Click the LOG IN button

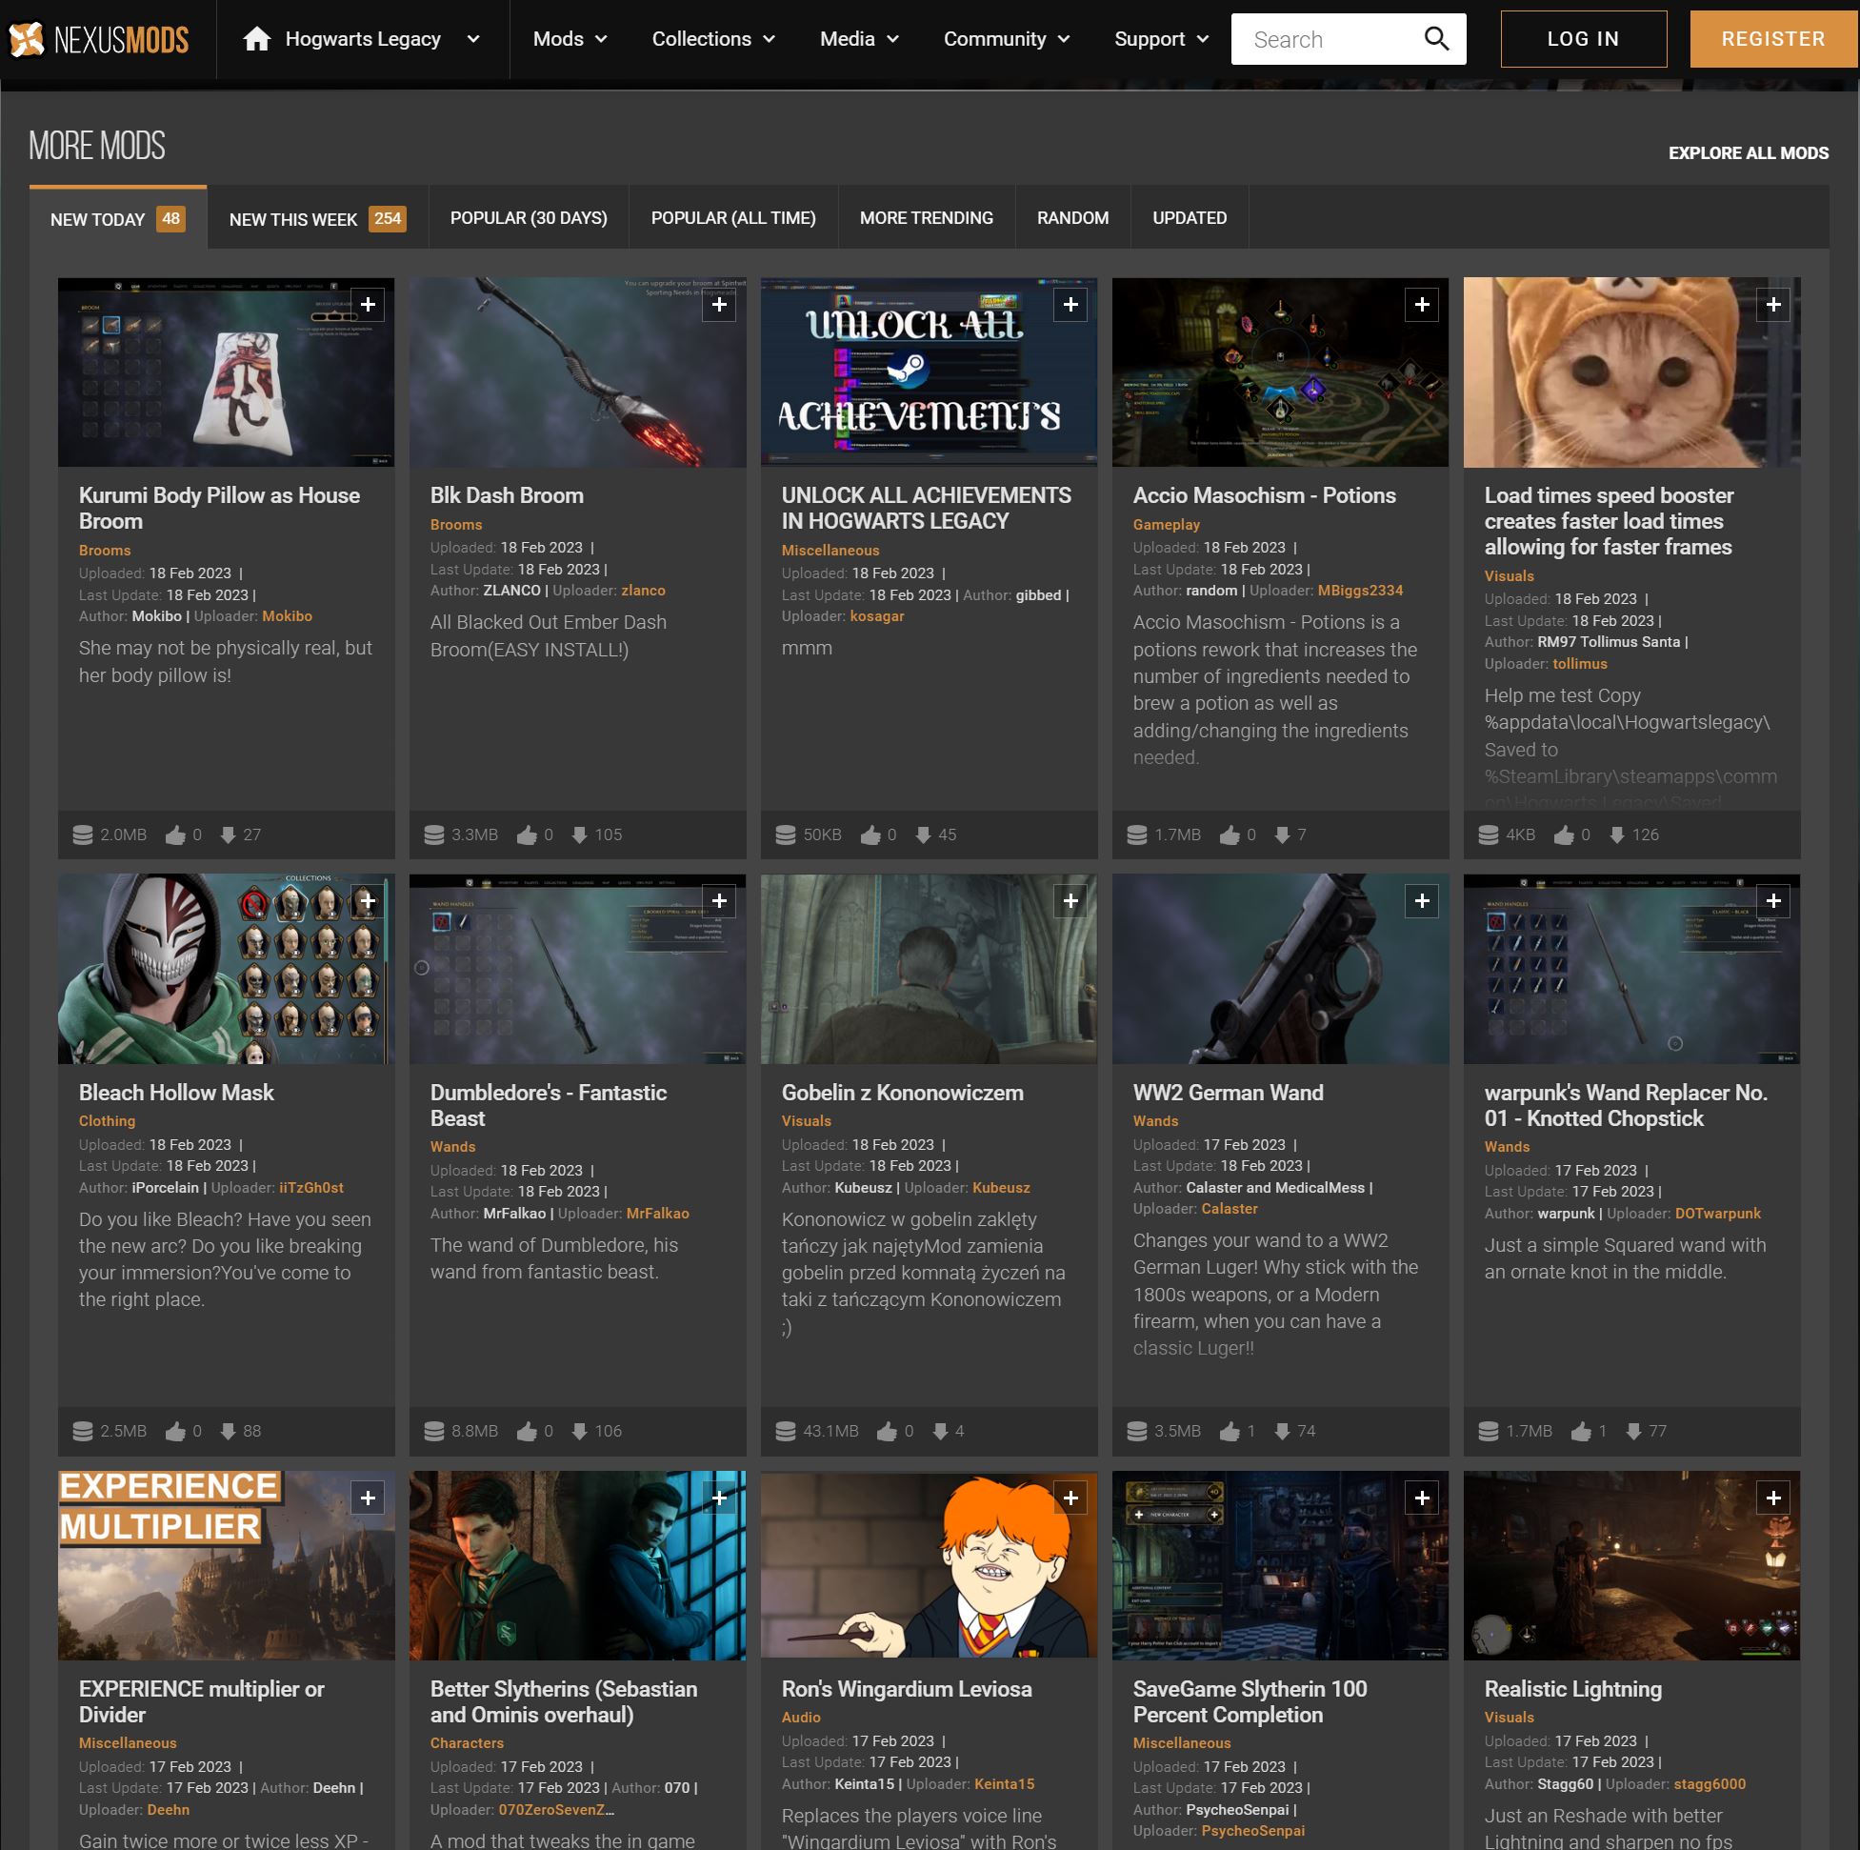click(x=1584, y=37)
